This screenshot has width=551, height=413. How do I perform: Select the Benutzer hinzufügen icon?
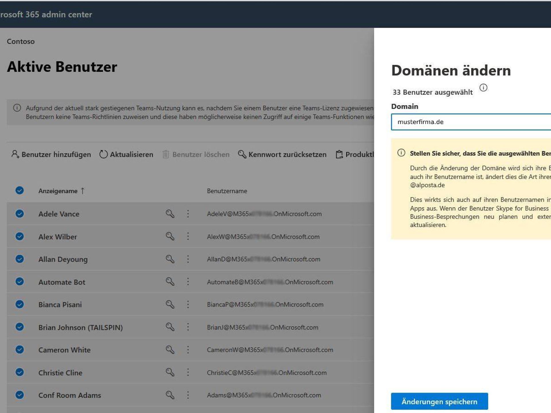pos(14,154)
